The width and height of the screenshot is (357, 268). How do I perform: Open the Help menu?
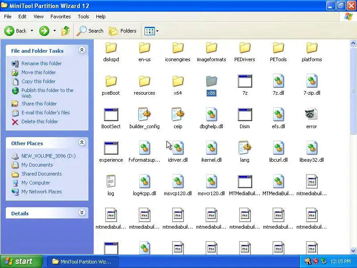tap(101, 17)
